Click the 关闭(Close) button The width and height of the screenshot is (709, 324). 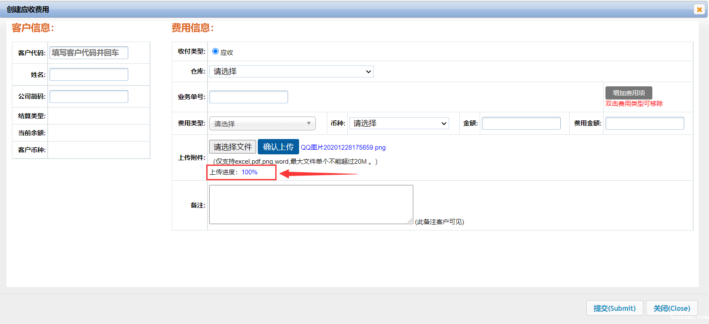[672, 308]
